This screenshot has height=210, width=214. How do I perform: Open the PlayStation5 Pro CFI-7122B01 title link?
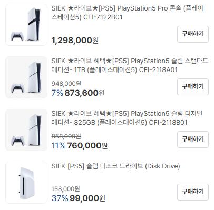click(128, 13)
